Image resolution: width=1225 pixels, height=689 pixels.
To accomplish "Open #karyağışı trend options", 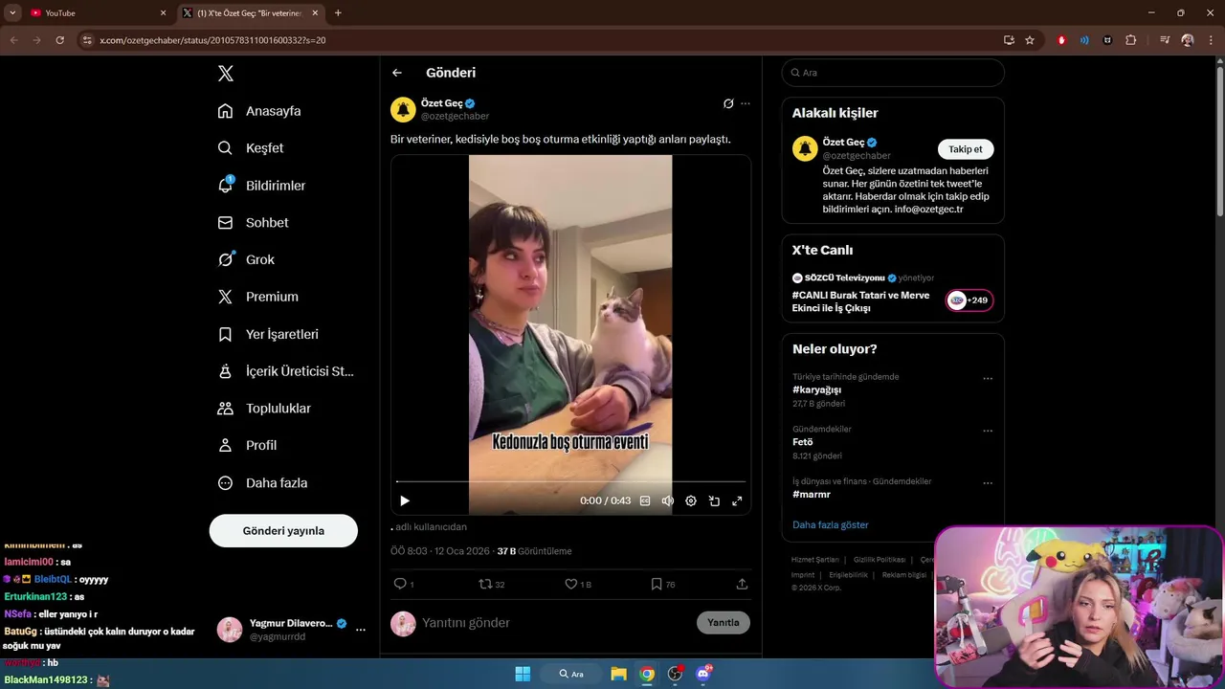I will (988, 378).
